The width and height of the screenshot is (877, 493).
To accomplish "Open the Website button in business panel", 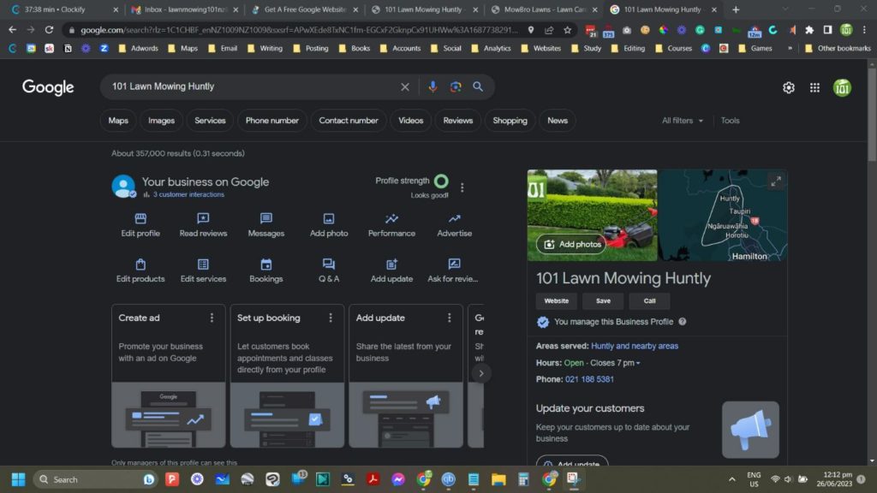I will (x=556, y=300).
